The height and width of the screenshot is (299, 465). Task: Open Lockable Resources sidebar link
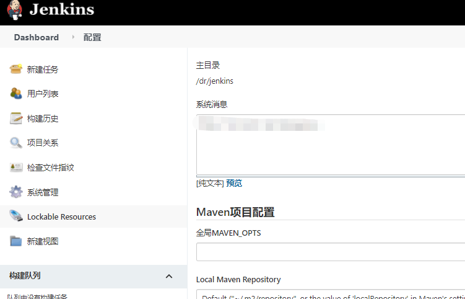[x=61, y=216]
